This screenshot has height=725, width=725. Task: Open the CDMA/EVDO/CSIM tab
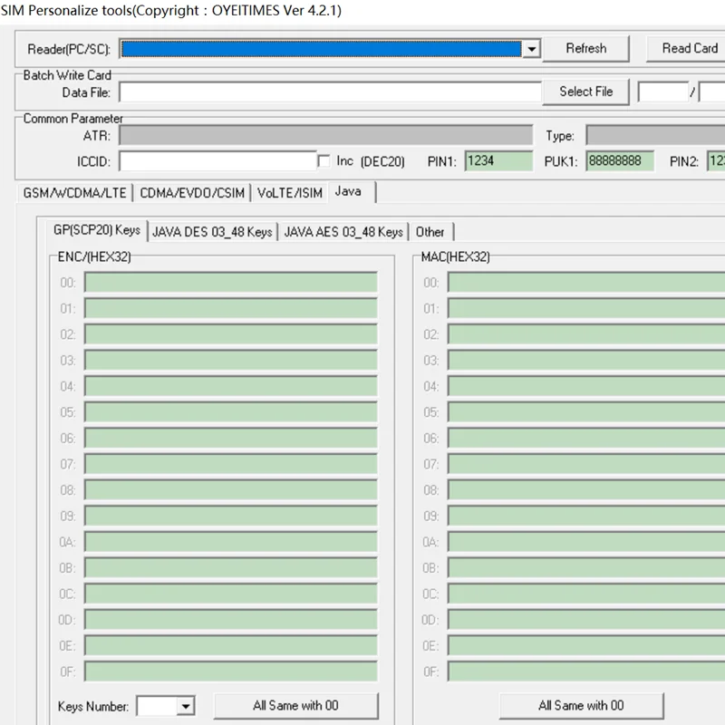(188, 192)
